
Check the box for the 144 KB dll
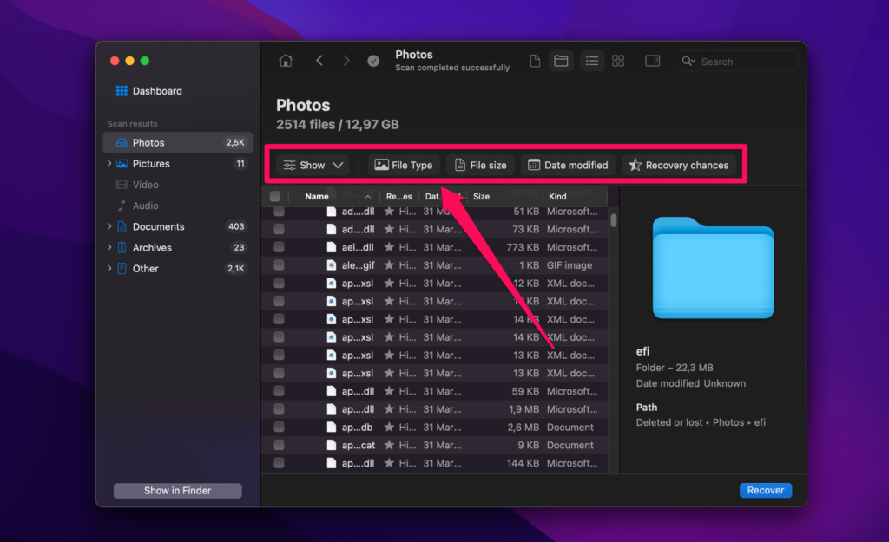[x=279, y=463]
